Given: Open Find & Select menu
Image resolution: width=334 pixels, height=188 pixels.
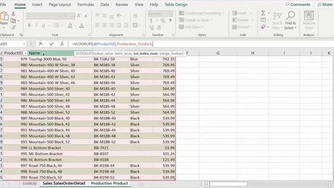Looking at the screenshot, I should 290,20.
